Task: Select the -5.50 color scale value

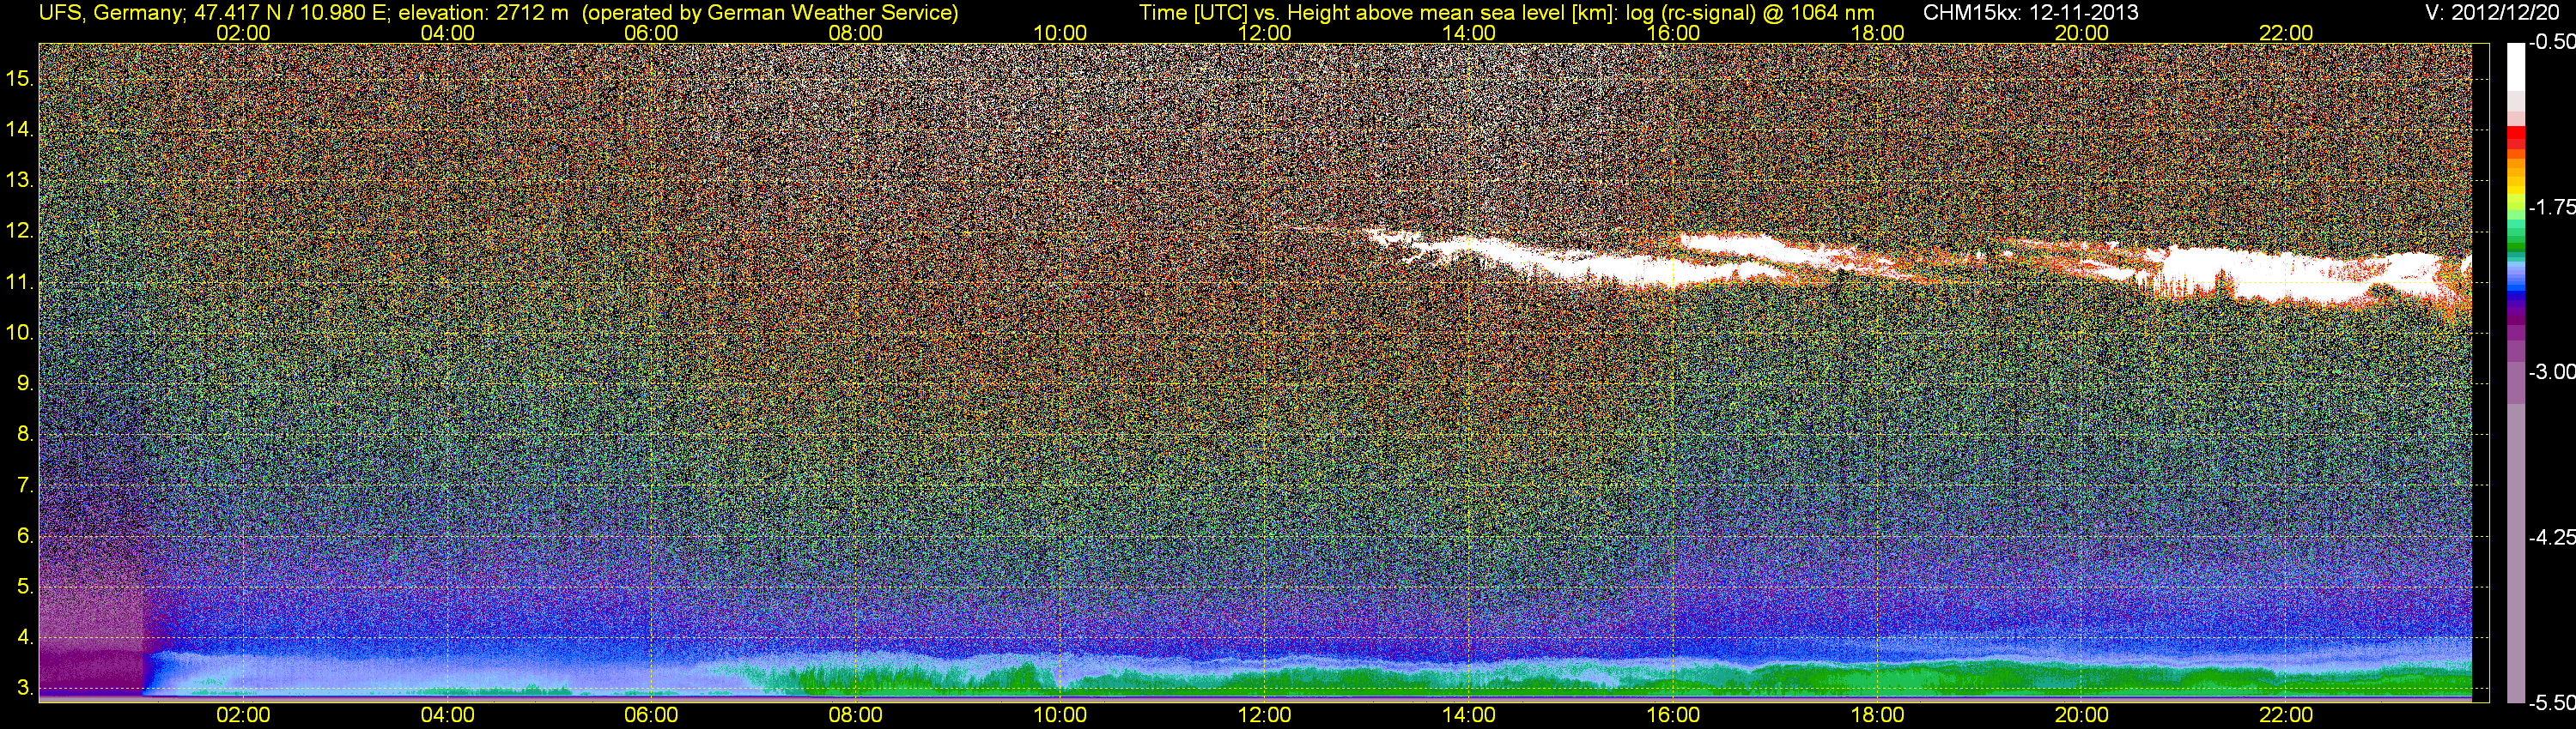Action: [2551, 703]
